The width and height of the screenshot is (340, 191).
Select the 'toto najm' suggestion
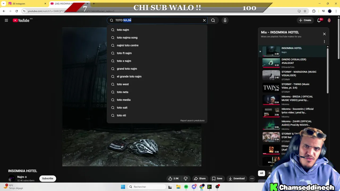157,30
